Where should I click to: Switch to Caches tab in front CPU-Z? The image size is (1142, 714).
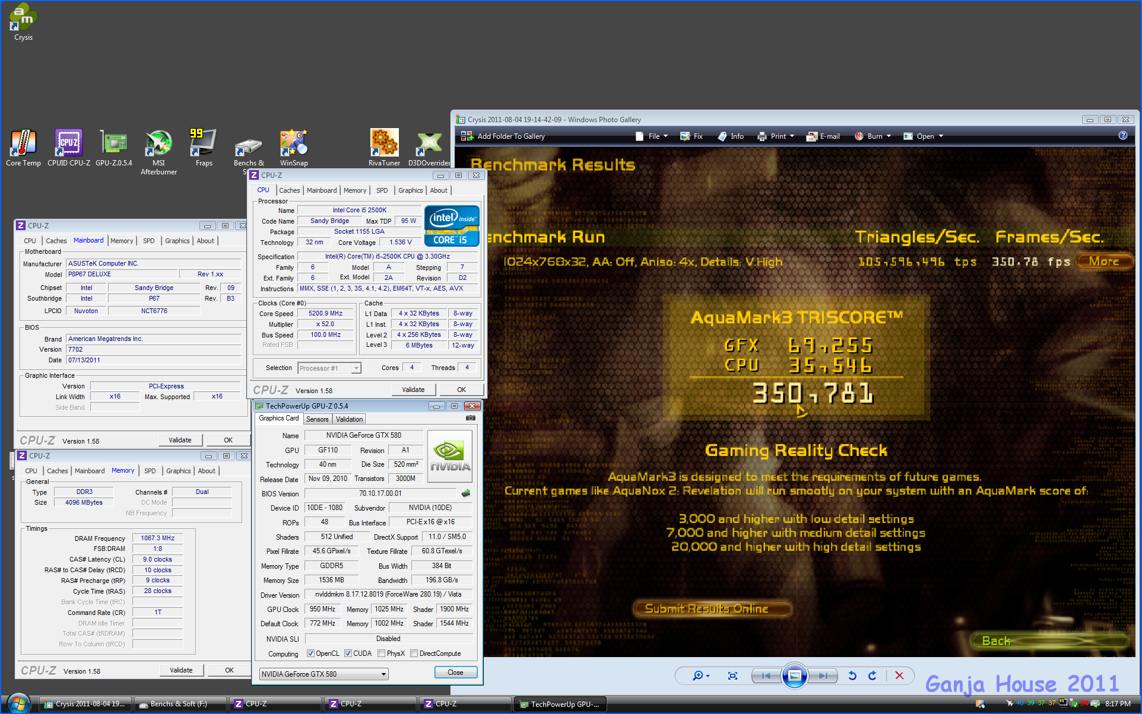click(289, 190)
